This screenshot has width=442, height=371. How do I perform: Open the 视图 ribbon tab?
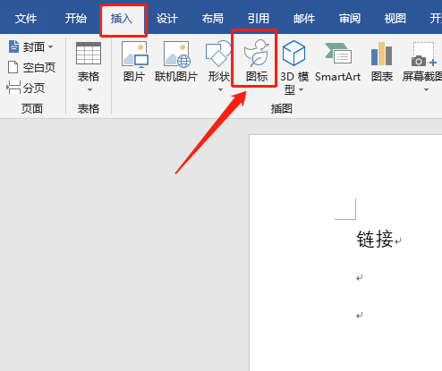point(395,19)
